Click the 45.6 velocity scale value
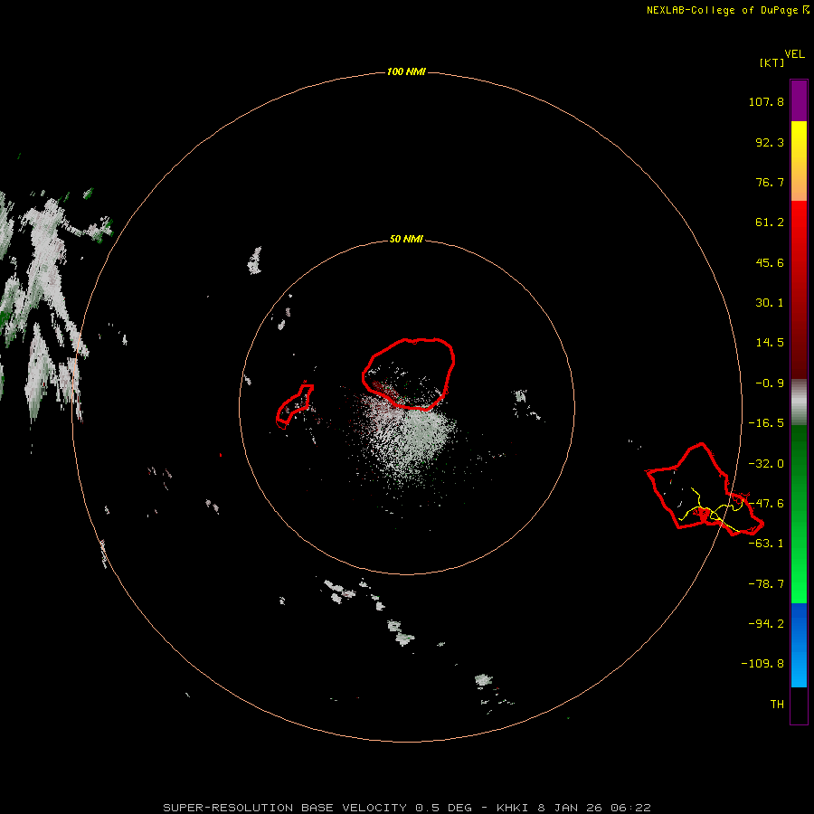The width and height of the screenshot is (814, 814). click(770, 262)
